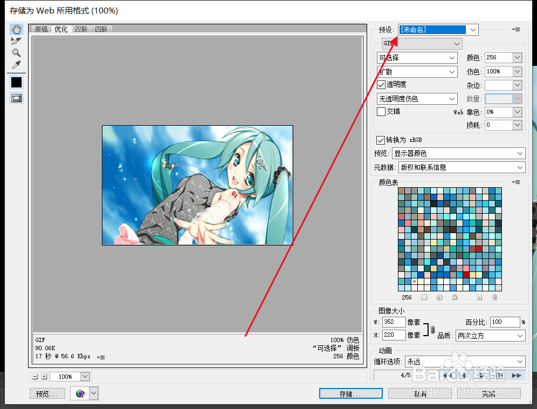Click the H height field 220

394,335
